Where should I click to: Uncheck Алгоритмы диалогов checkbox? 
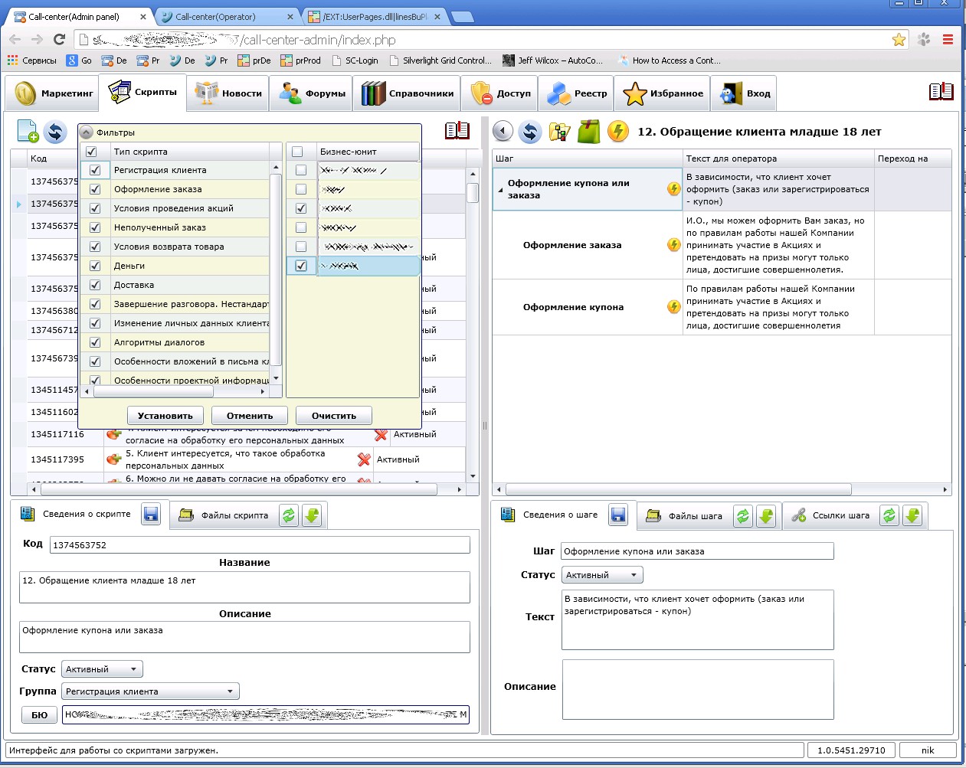(95, 342)
